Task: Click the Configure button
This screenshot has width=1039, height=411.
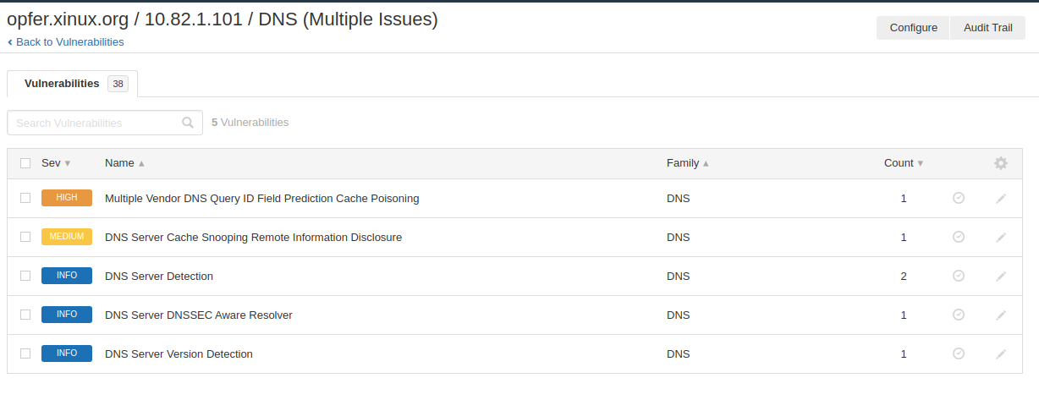Action: (x=913, y=28)
